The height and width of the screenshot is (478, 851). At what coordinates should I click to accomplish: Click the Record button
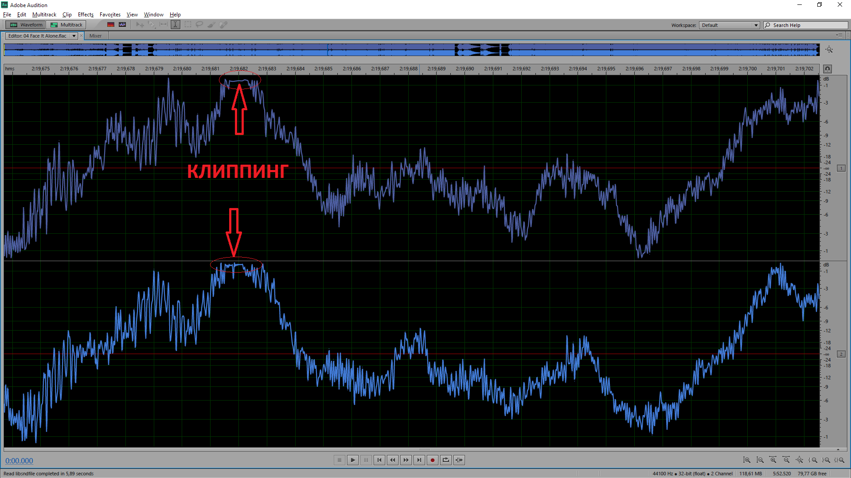click(433, 460)
